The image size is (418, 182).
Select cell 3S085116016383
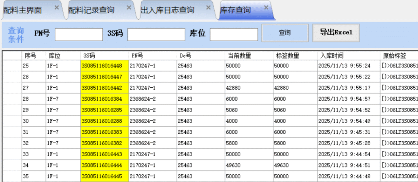click(104, 132)
